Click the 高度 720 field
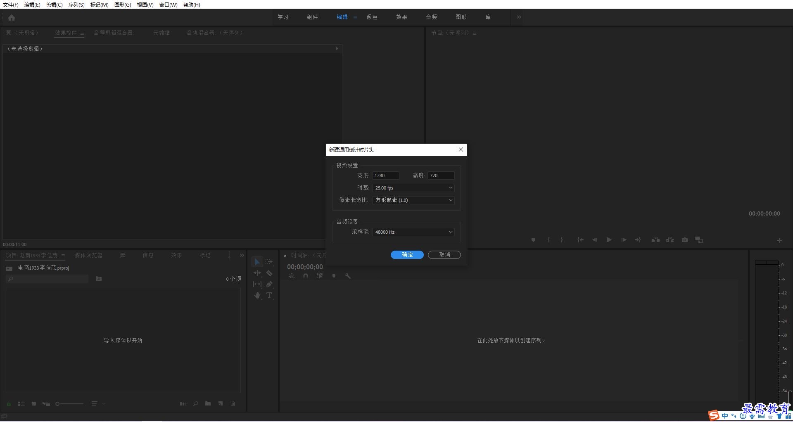Image resolution: width=793 pixels, height=422 pixels. coord(441,175)
